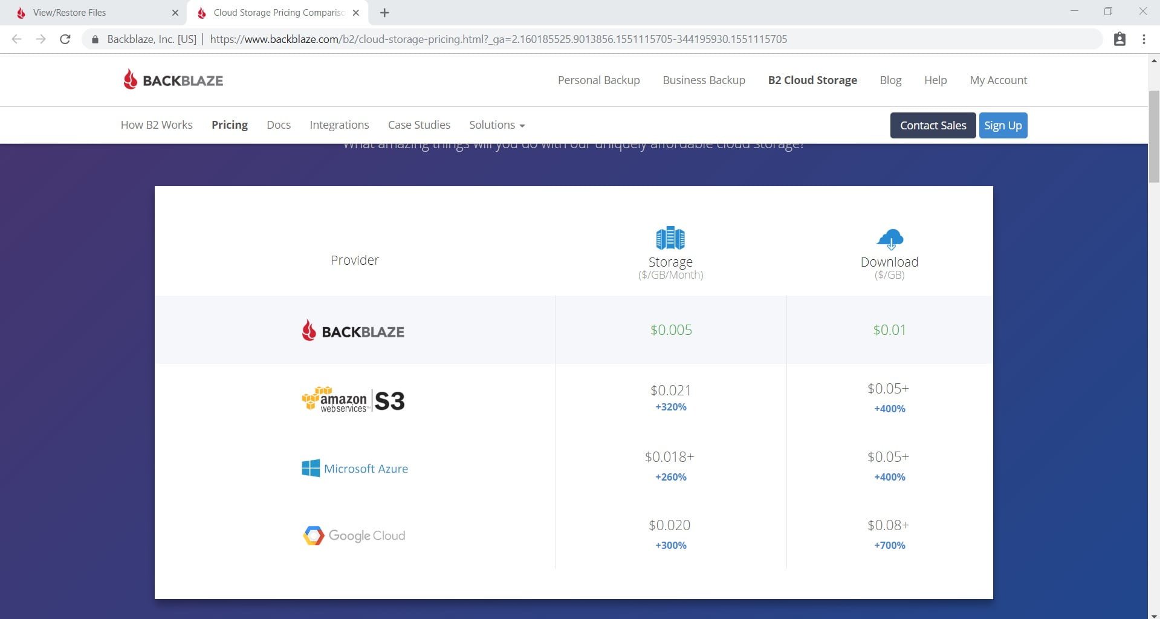Click Azure storage price $0.018+
The height and width of the screenshot is (619, 1160).
pyautogui.click(x=669, y=456)
